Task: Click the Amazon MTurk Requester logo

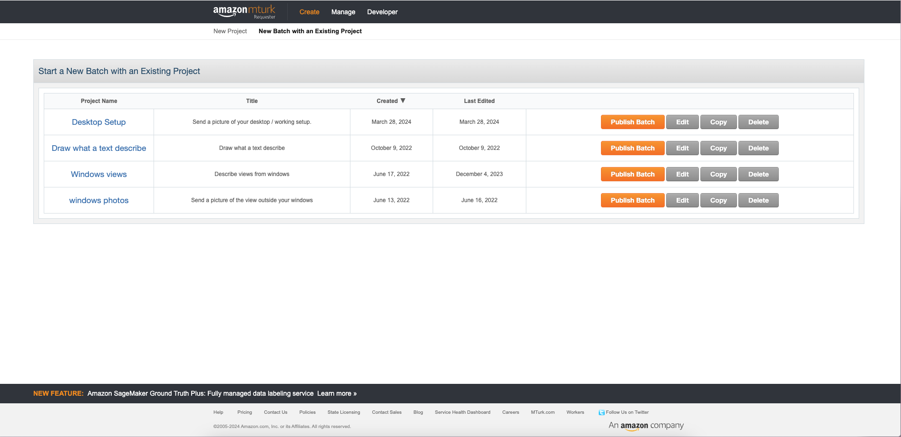Action: [243, 11]
